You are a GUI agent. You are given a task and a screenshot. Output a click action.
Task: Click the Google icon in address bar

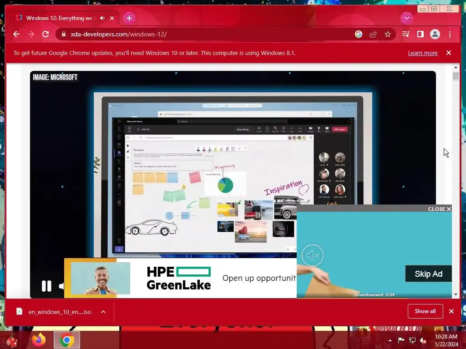[359, 34]
